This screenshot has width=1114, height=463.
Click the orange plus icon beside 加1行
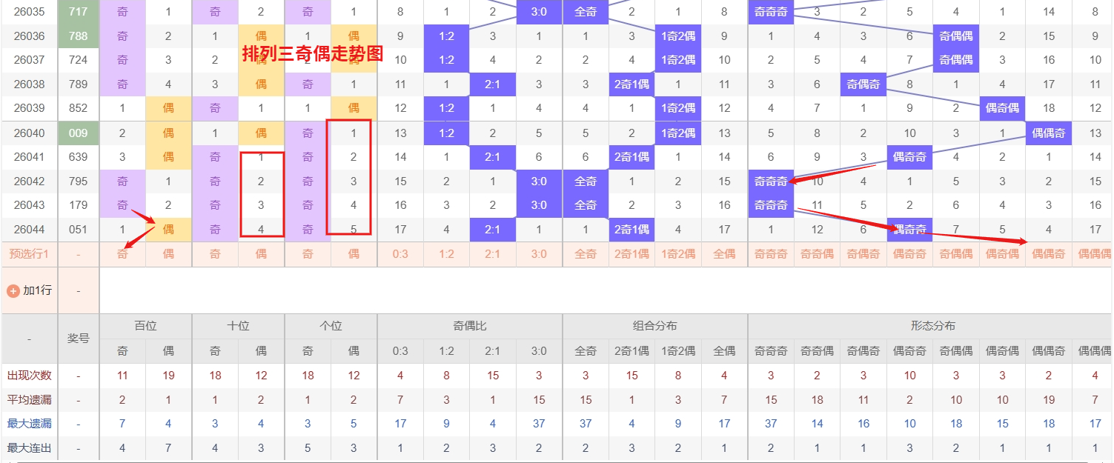coord(13,290)
